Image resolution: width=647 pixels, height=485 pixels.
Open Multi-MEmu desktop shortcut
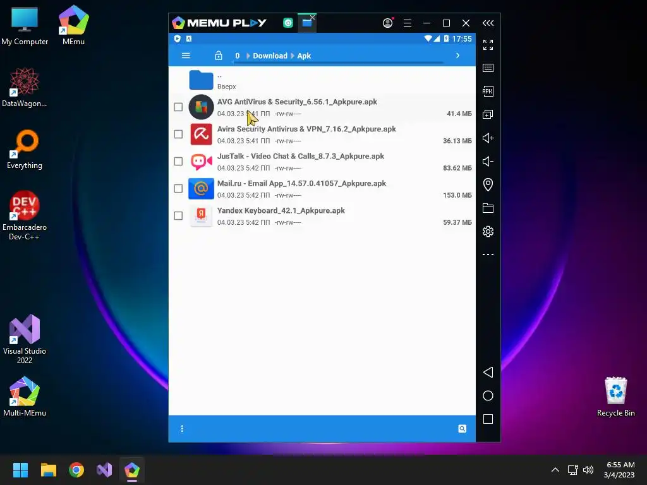tap(25, 397)
